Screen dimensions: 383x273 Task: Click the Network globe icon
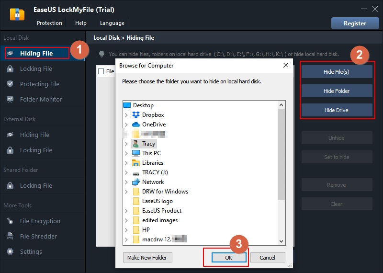click(136, 182)
